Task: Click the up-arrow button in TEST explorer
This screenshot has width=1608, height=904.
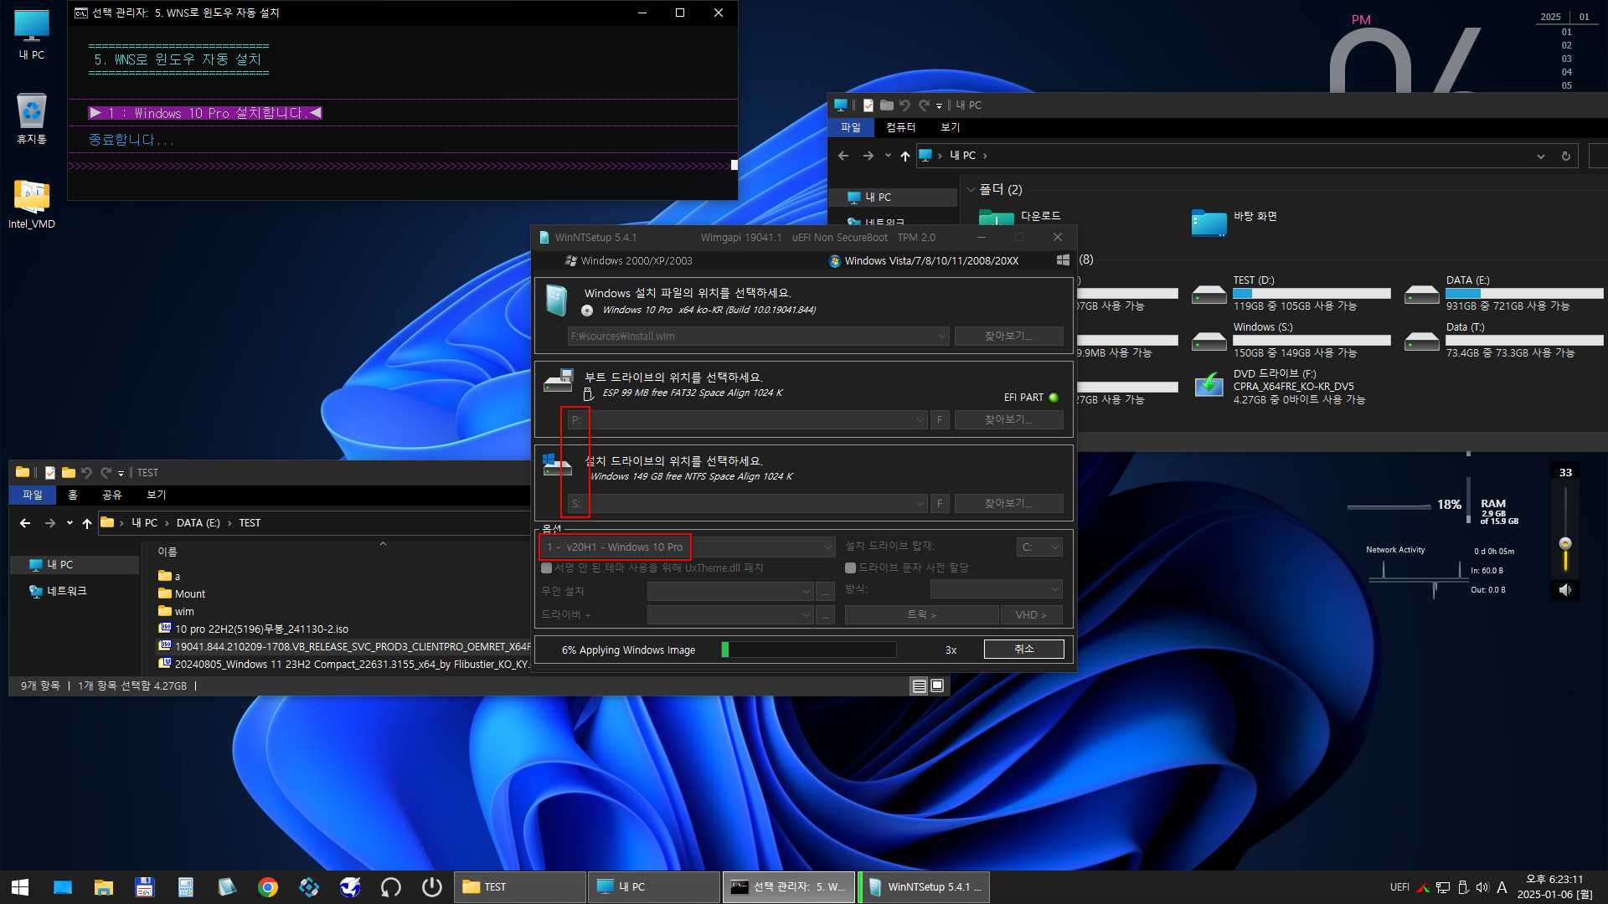Action: 87,523
